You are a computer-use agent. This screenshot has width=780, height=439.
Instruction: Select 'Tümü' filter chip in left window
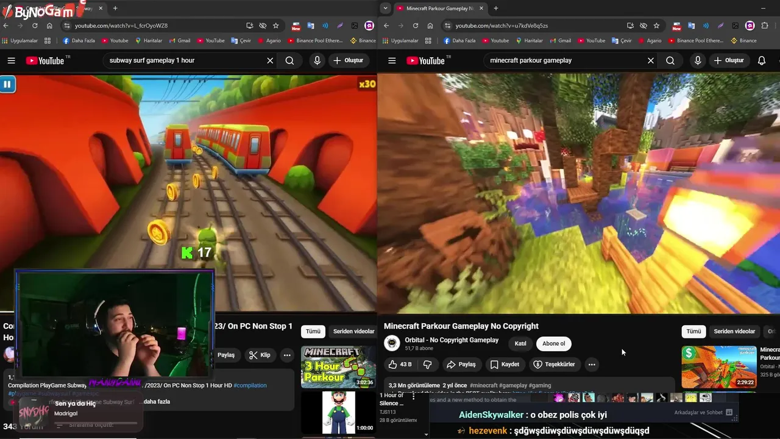point(313,331)
